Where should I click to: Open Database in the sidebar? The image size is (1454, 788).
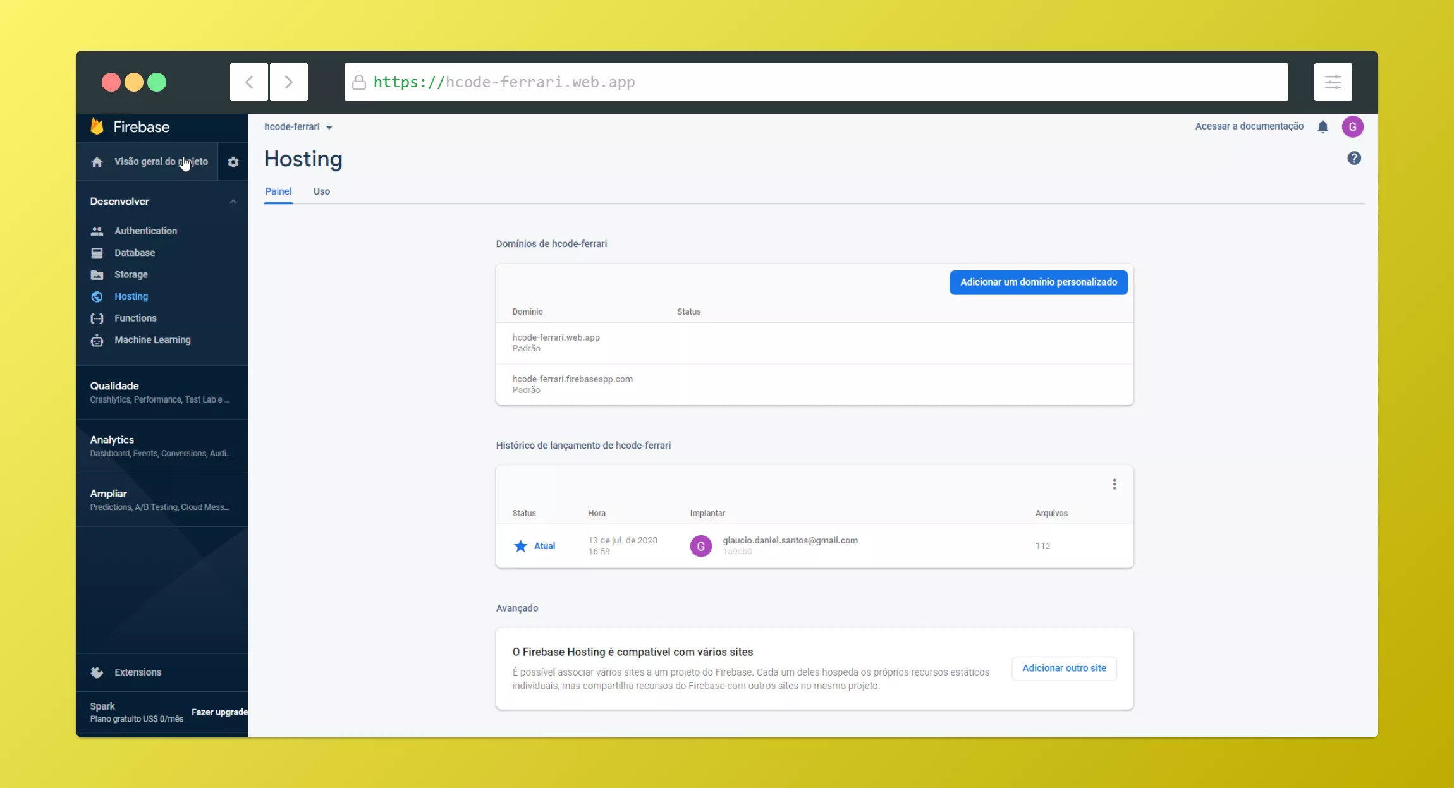135,253
